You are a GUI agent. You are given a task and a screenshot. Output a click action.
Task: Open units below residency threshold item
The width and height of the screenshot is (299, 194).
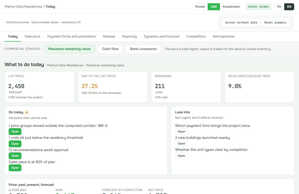pos(15,144)
